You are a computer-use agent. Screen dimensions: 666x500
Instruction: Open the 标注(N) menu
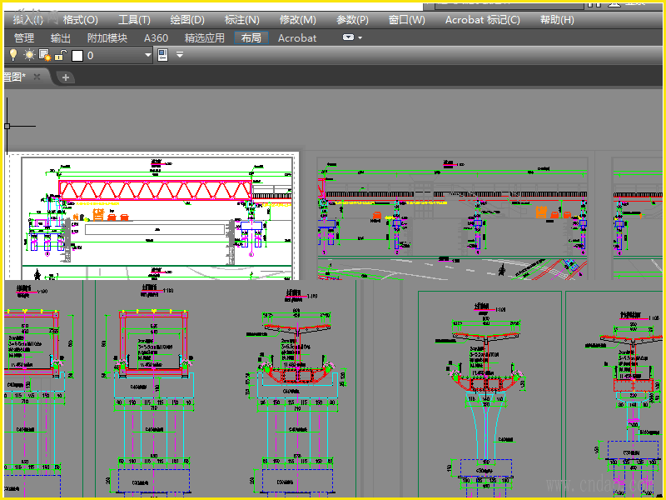(241, 19)
